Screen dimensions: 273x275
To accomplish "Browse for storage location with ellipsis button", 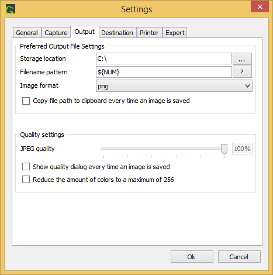I will pyautogui.click(x=242, y=59).
